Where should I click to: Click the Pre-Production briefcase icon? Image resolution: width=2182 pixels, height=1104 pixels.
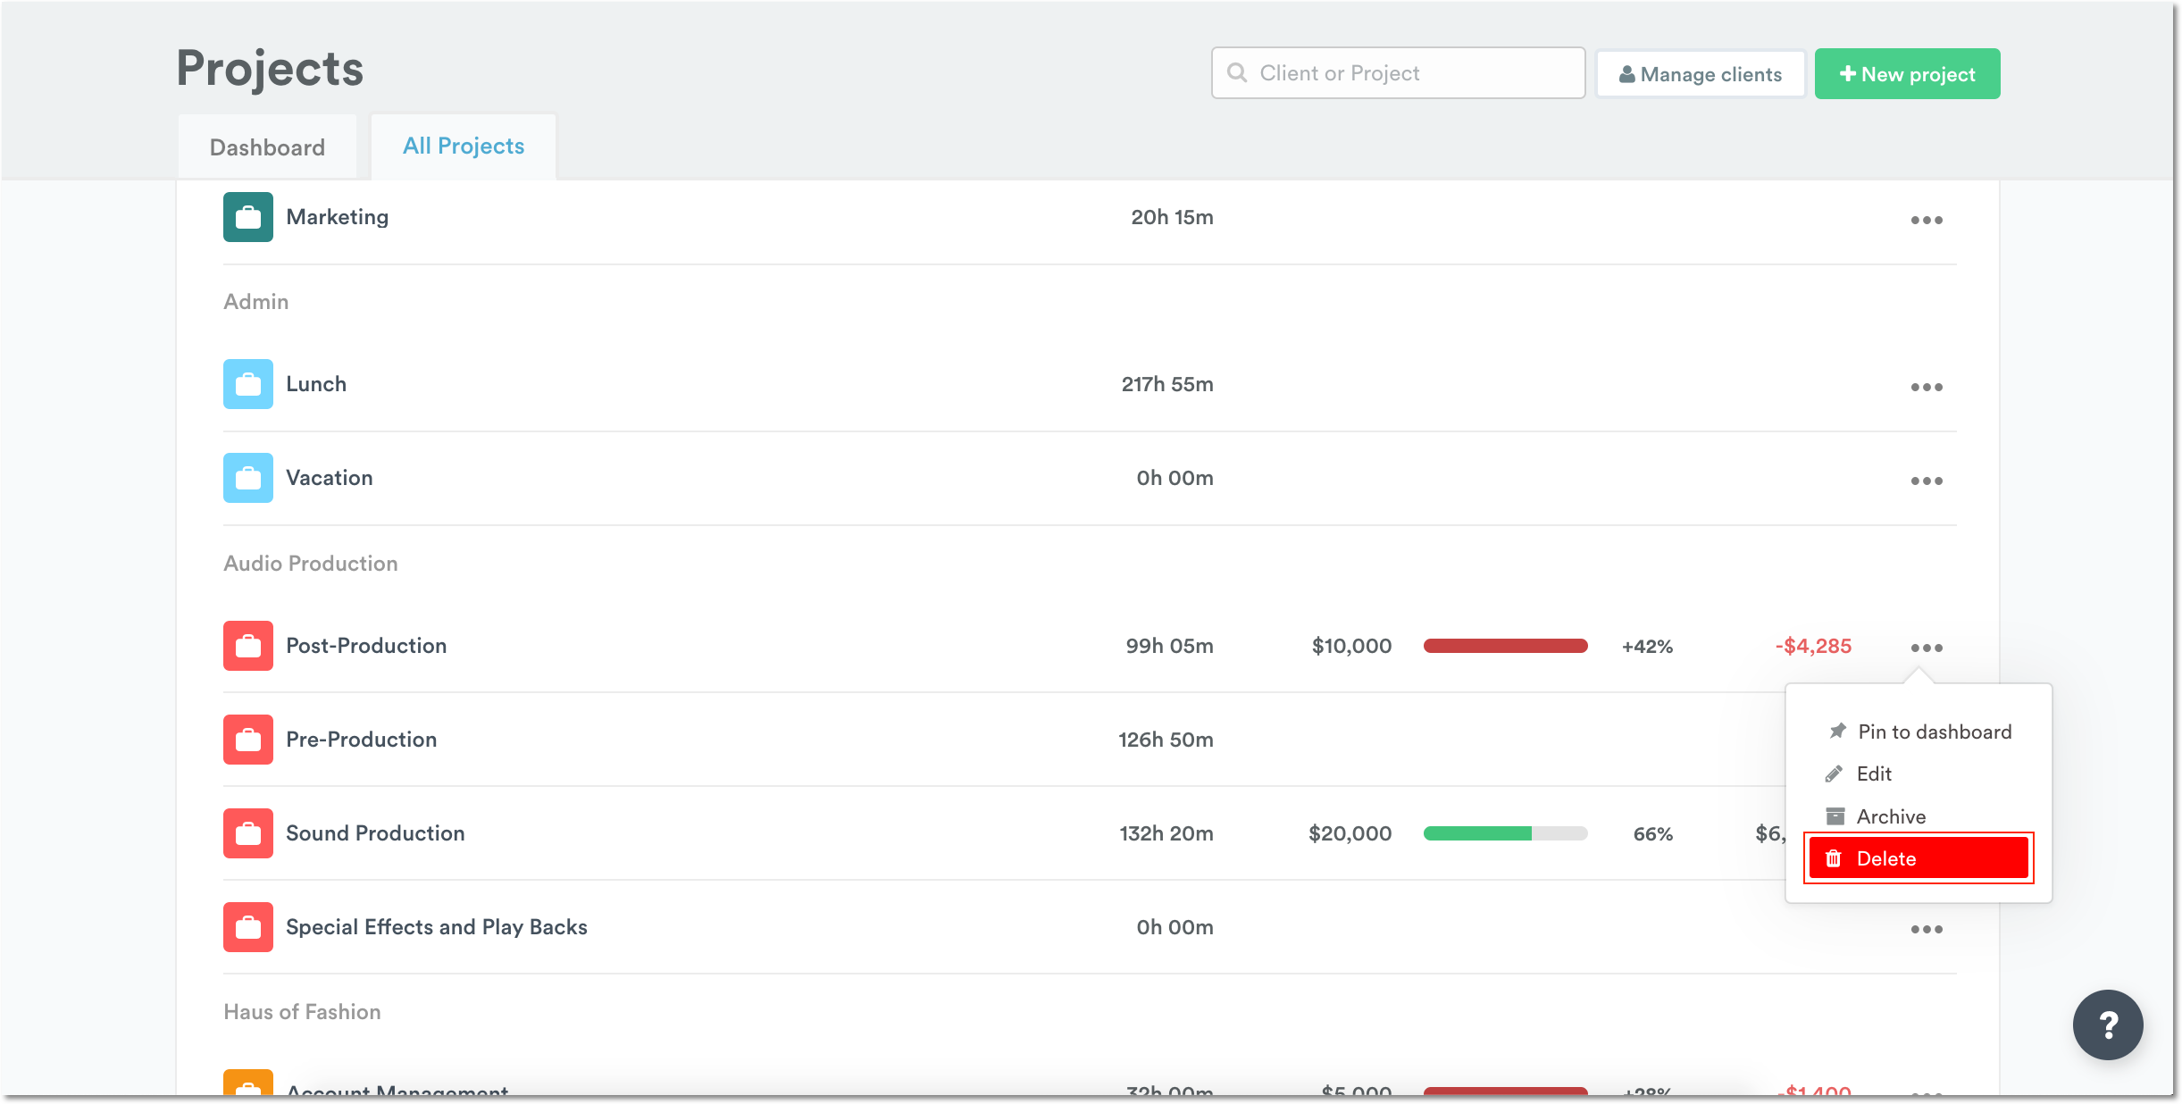point(247,740)
